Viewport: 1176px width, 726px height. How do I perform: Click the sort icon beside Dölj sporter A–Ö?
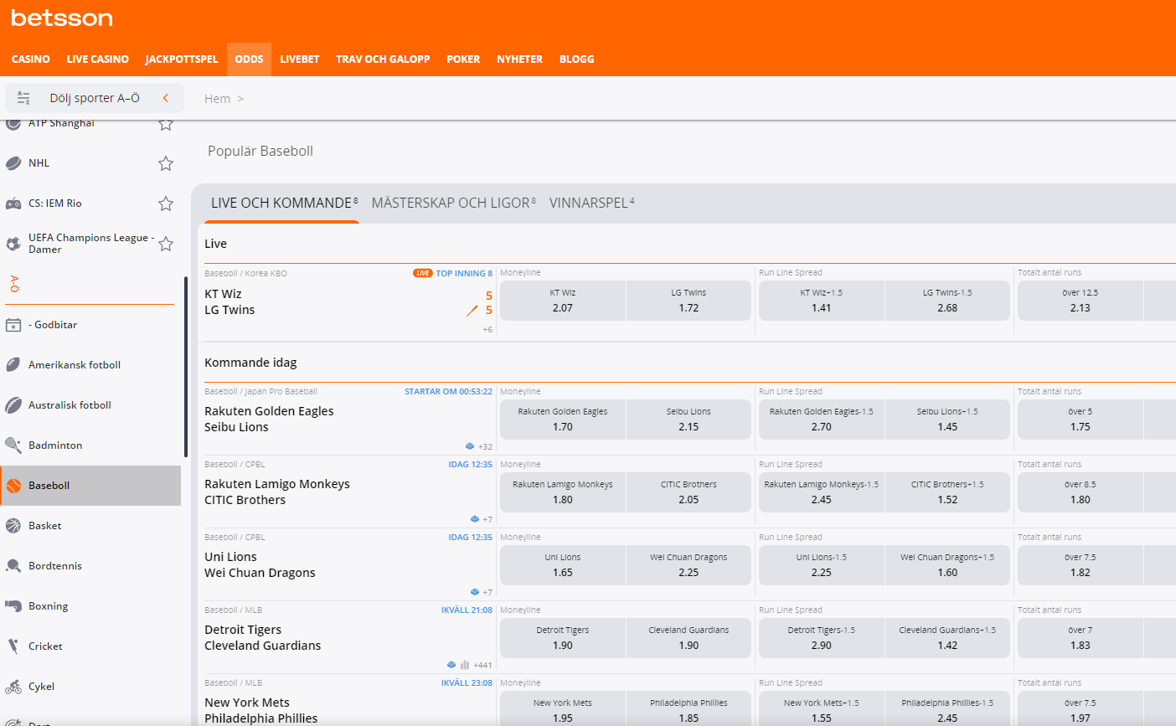pyautogui.click(x=23, y=98)
